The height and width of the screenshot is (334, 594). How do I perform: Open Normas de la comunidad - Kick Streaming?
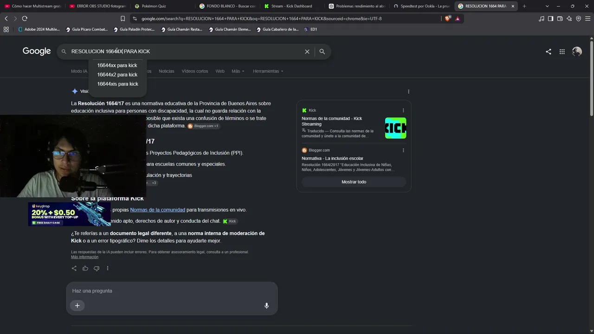point(332,121)
